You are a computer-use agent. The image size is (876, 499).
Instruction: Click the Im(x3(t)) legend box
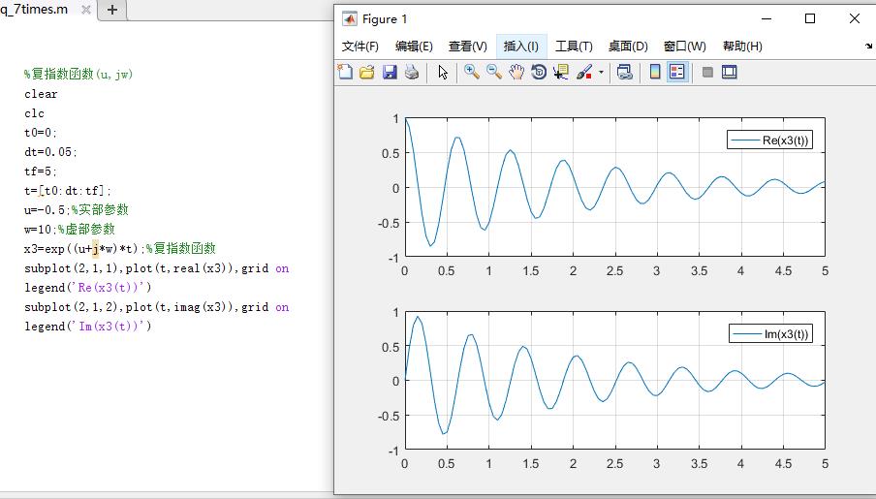[x=770, y=334]
